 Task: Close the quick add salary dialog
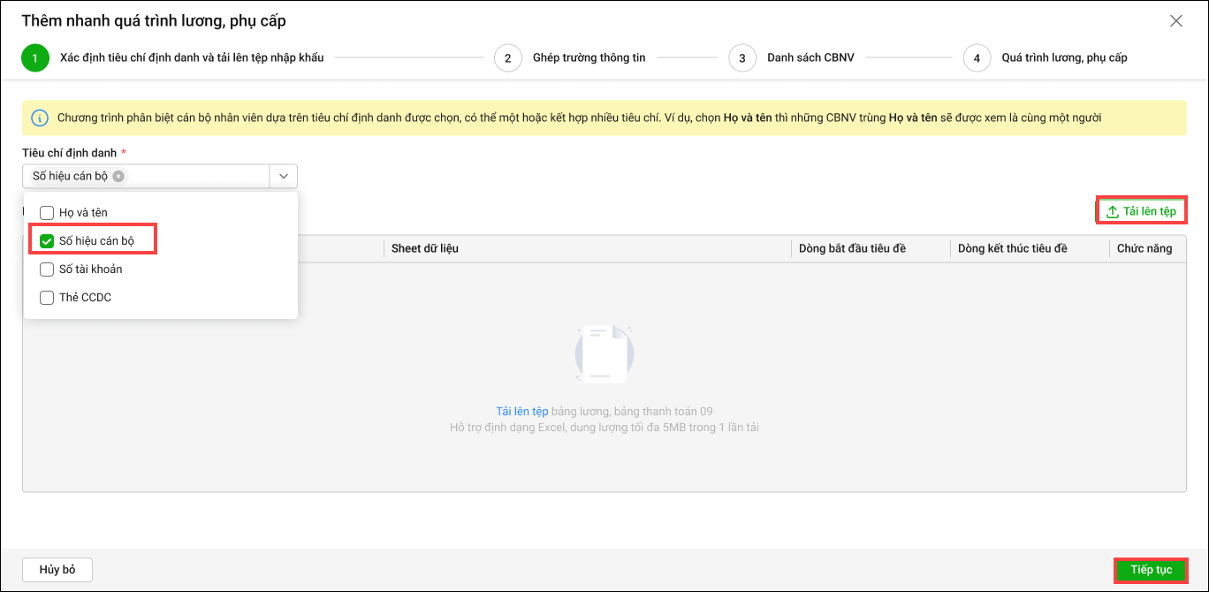coord(1175,21)
